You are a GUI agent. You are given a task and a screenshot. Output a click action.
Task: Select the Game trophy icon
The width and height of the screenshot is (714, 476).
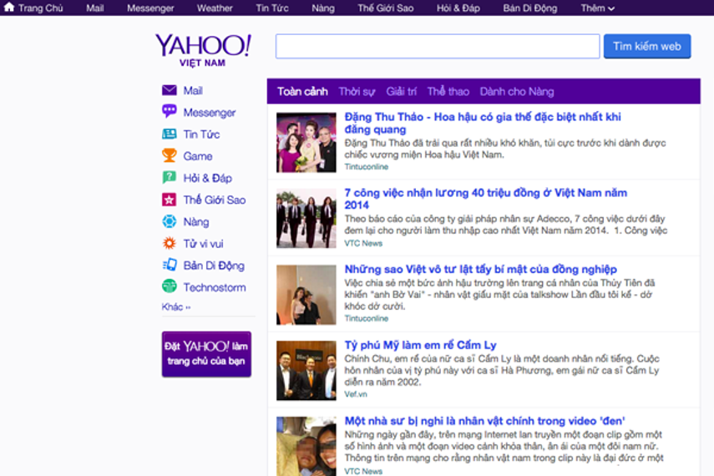[169, 155]
